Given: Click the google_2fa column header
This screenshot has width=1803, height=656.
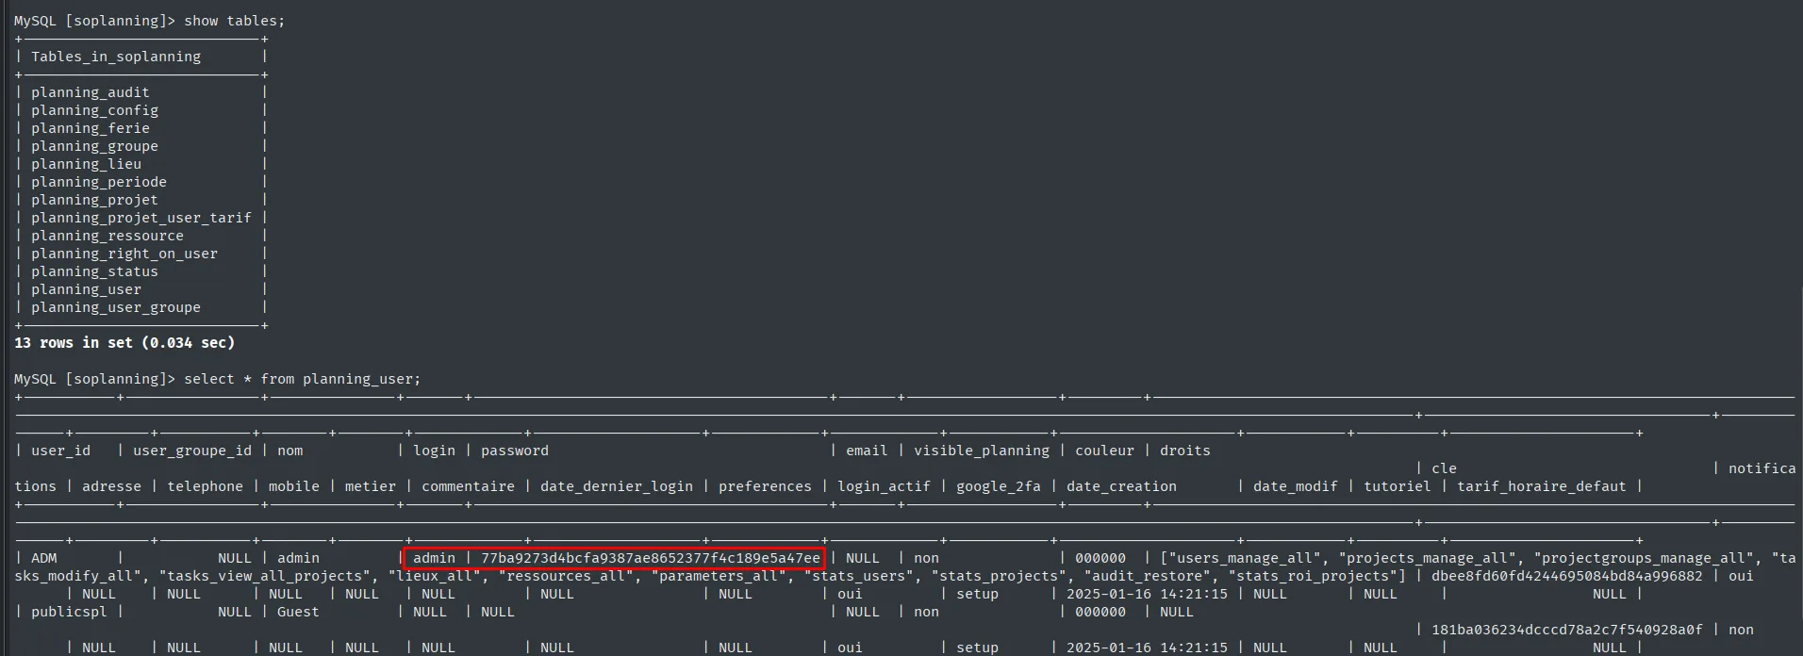Looking at the screenshot, I should [x=999, y=486].
